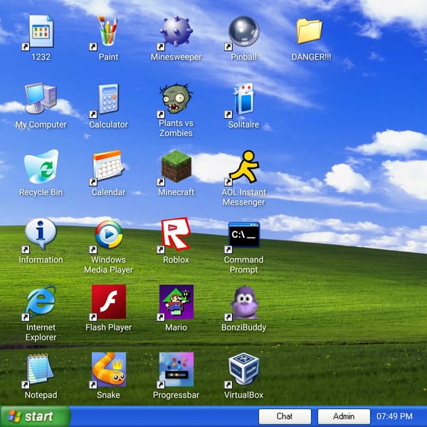Click the 07:49 PM clock

394,416
